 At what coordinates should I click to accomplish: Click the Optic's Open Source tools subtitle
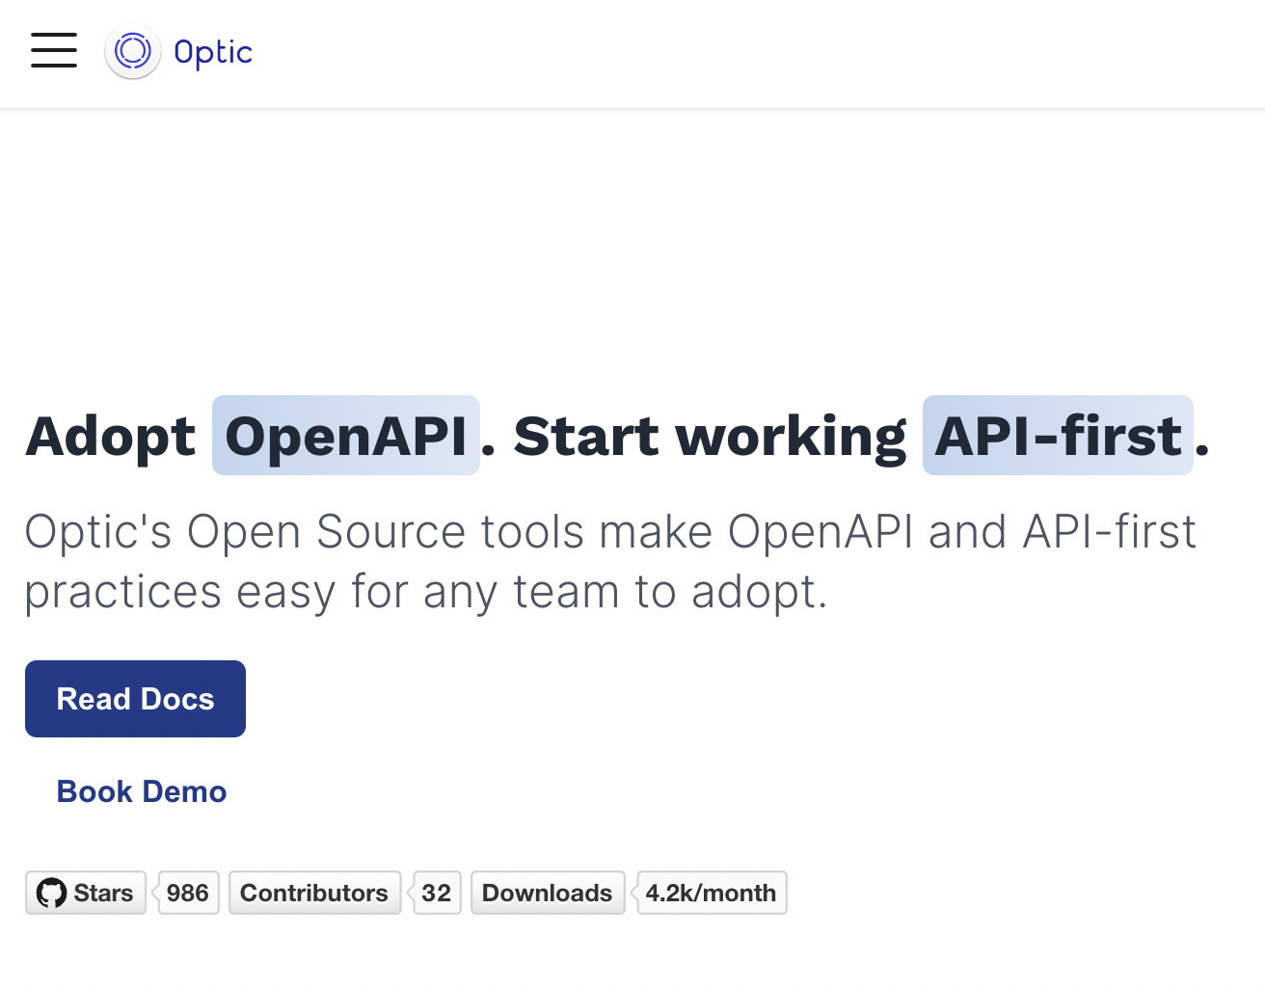(610, 561)
